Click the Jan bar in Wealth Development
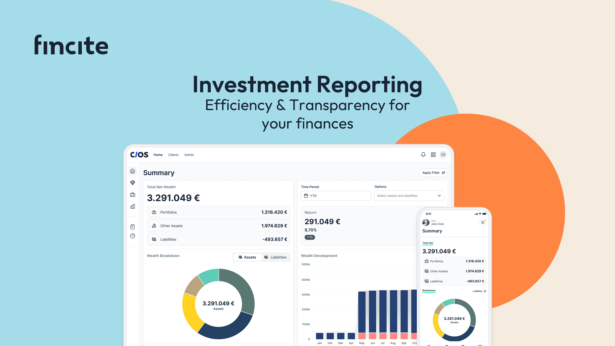This screenshot has height=346, width=615. pyautogui.click(x=320, y=336)
